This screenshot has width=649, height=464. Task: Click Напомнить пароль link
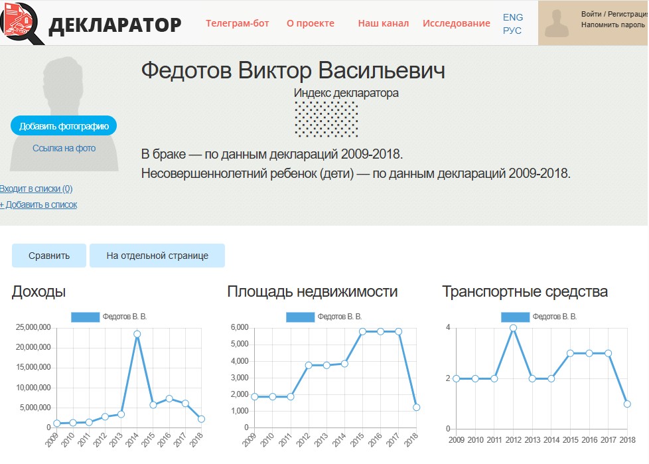pyautogui.click(x=613, y=25)
